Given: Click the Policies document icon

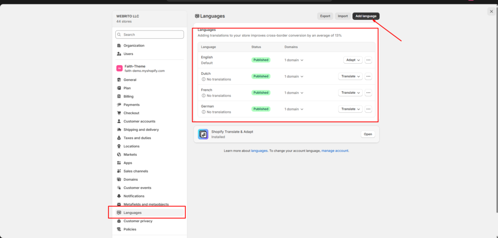Looking at the screenshot, I should click(x=119, y=229).
